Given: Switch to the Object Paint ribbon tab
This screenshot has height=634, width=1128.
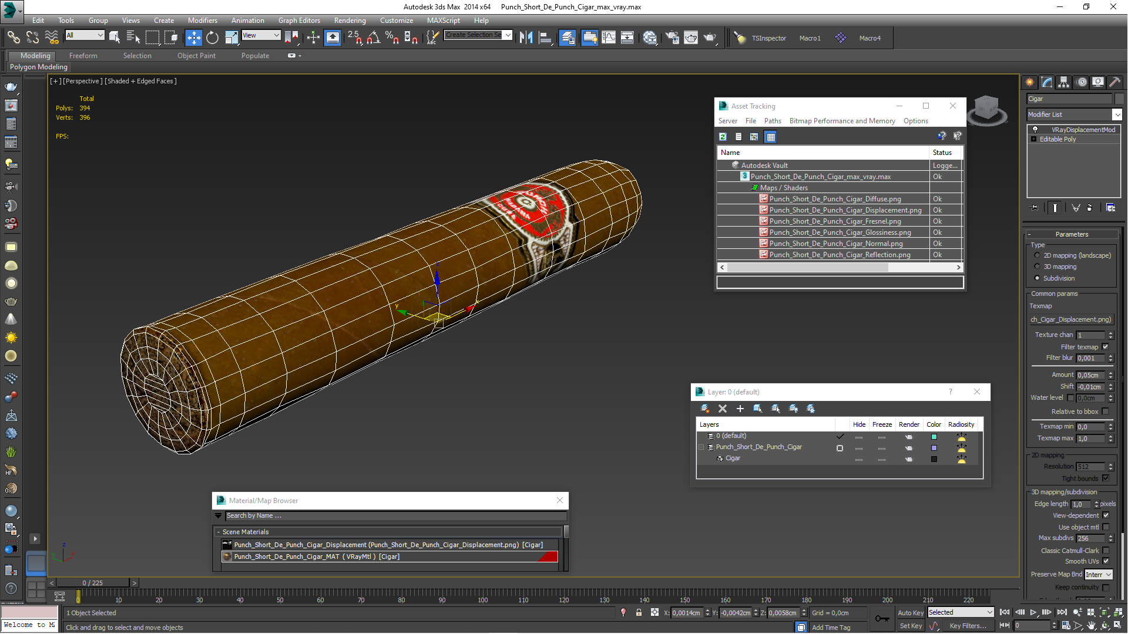Looking at the screenshot, I should point(196,56).
